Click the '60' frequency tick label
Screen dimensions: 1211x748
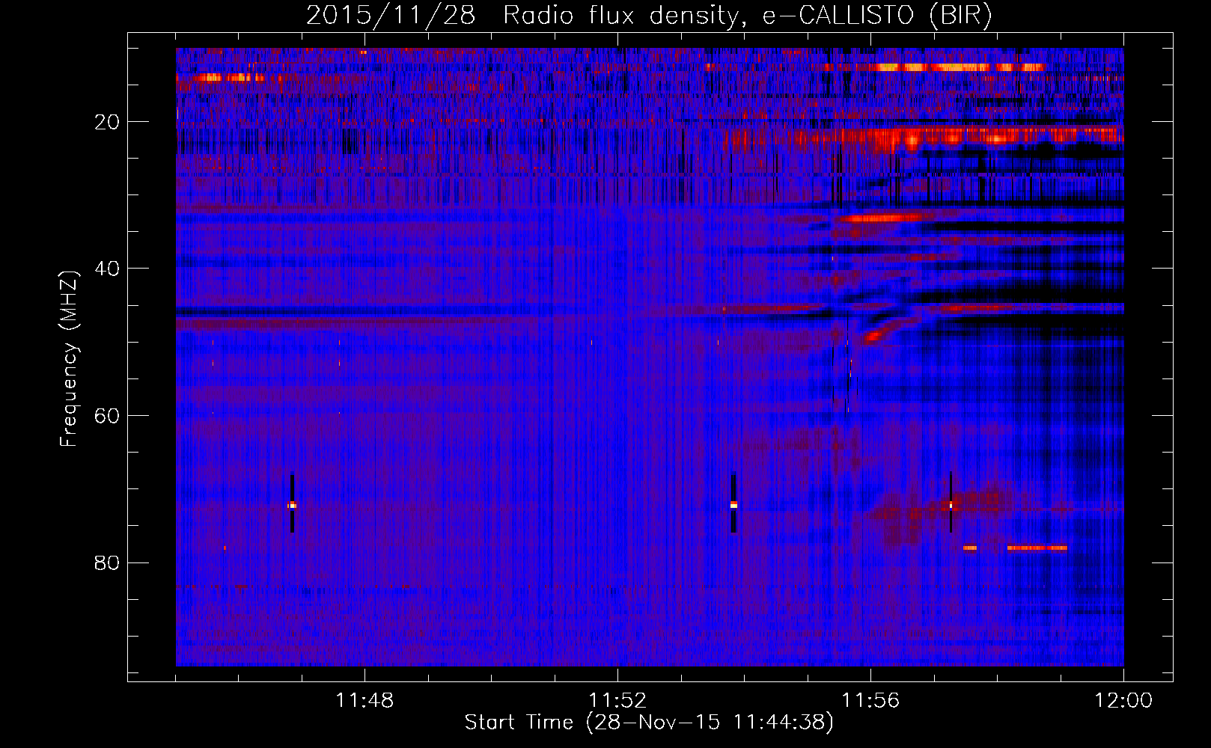(108, 416)
